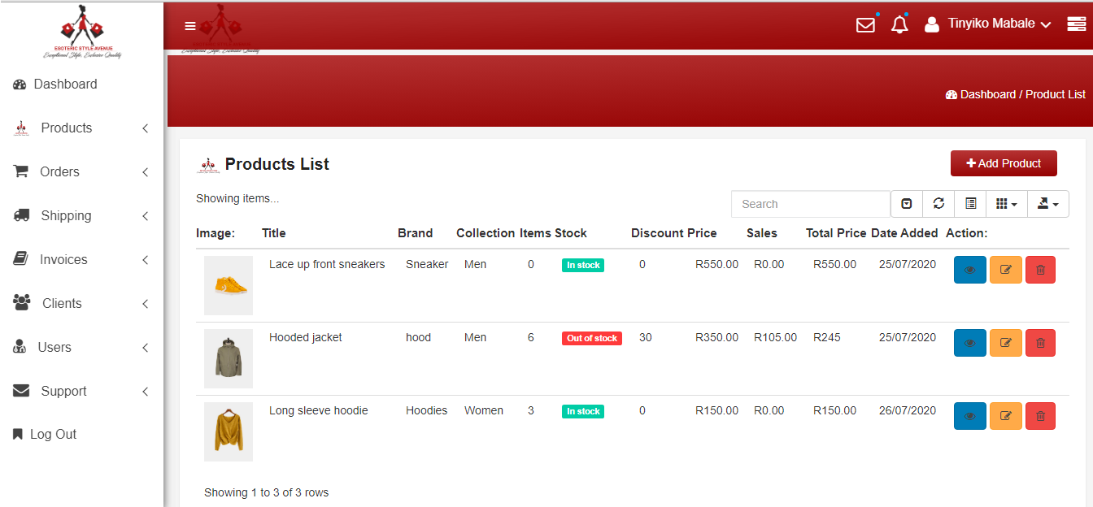Click the Dashboard breadcrumb link
1093x507 pixels.
[x=986, y=94]
